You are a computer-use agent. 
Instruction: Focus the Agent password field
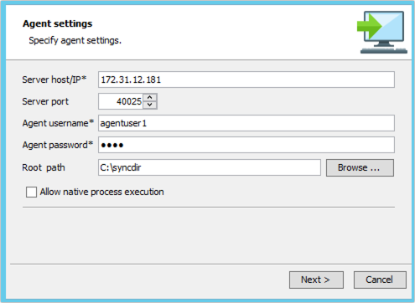[246, 145]
